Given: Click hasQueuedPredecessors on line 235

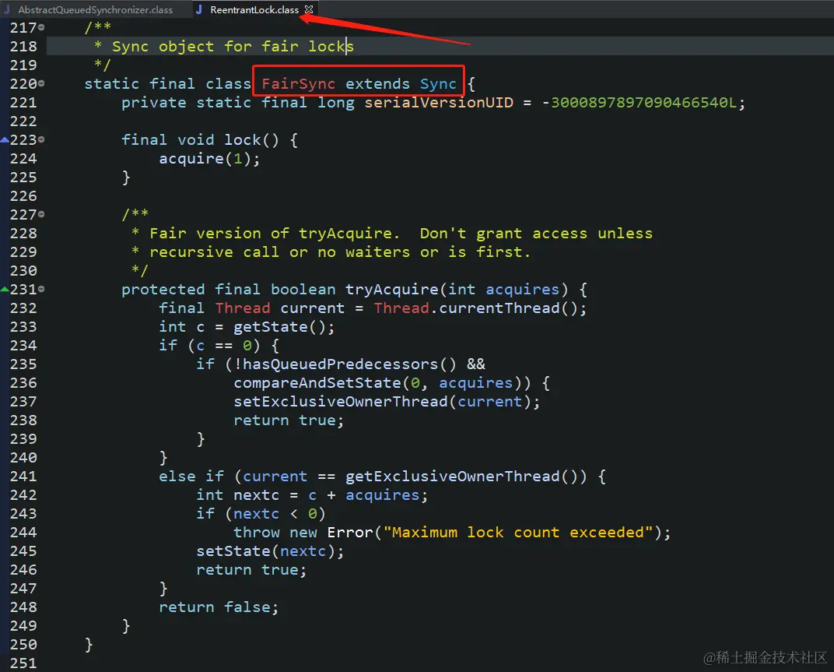Looking at the screenshot, I should click(341, 364).
